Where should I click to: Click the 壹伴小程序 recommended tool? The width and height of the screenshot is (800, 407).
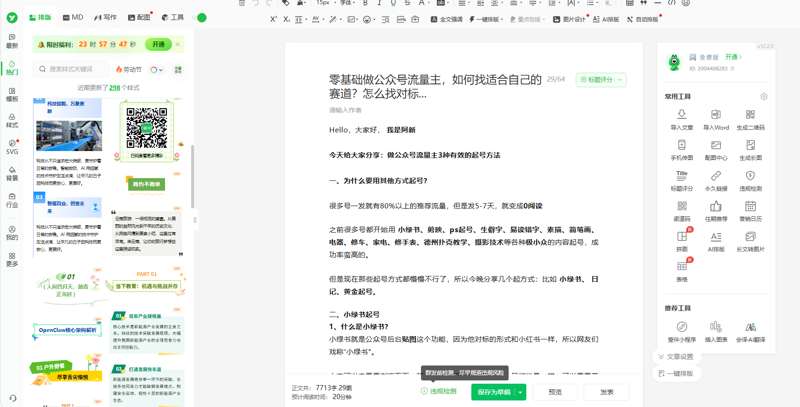click(x=682, y=331)
